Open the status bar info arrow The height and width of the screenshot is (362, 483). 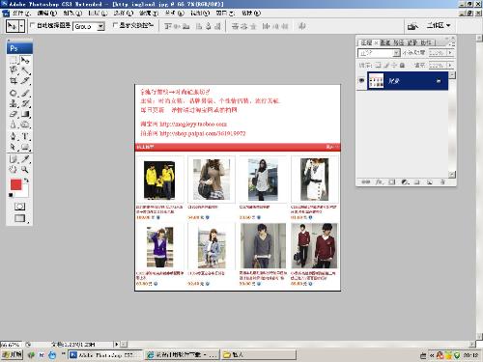(117, 345)
